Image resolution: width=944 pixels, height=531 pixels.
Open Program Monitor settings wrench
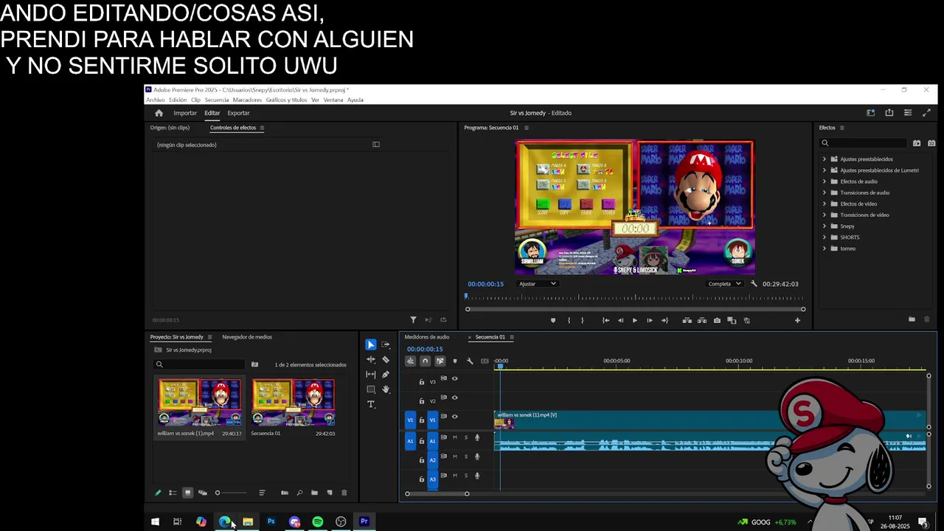coord(754,284)
